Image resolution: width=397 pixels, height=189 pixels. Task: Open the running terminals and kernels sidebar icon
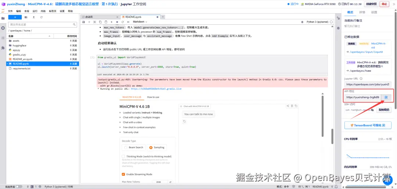[3, 28]
